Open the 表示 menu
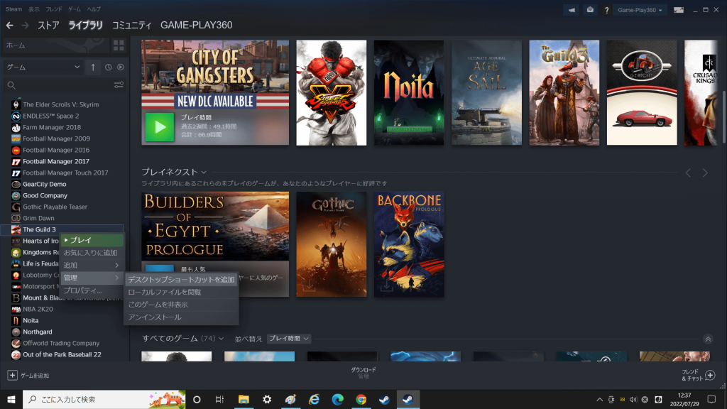 [34, 9]
